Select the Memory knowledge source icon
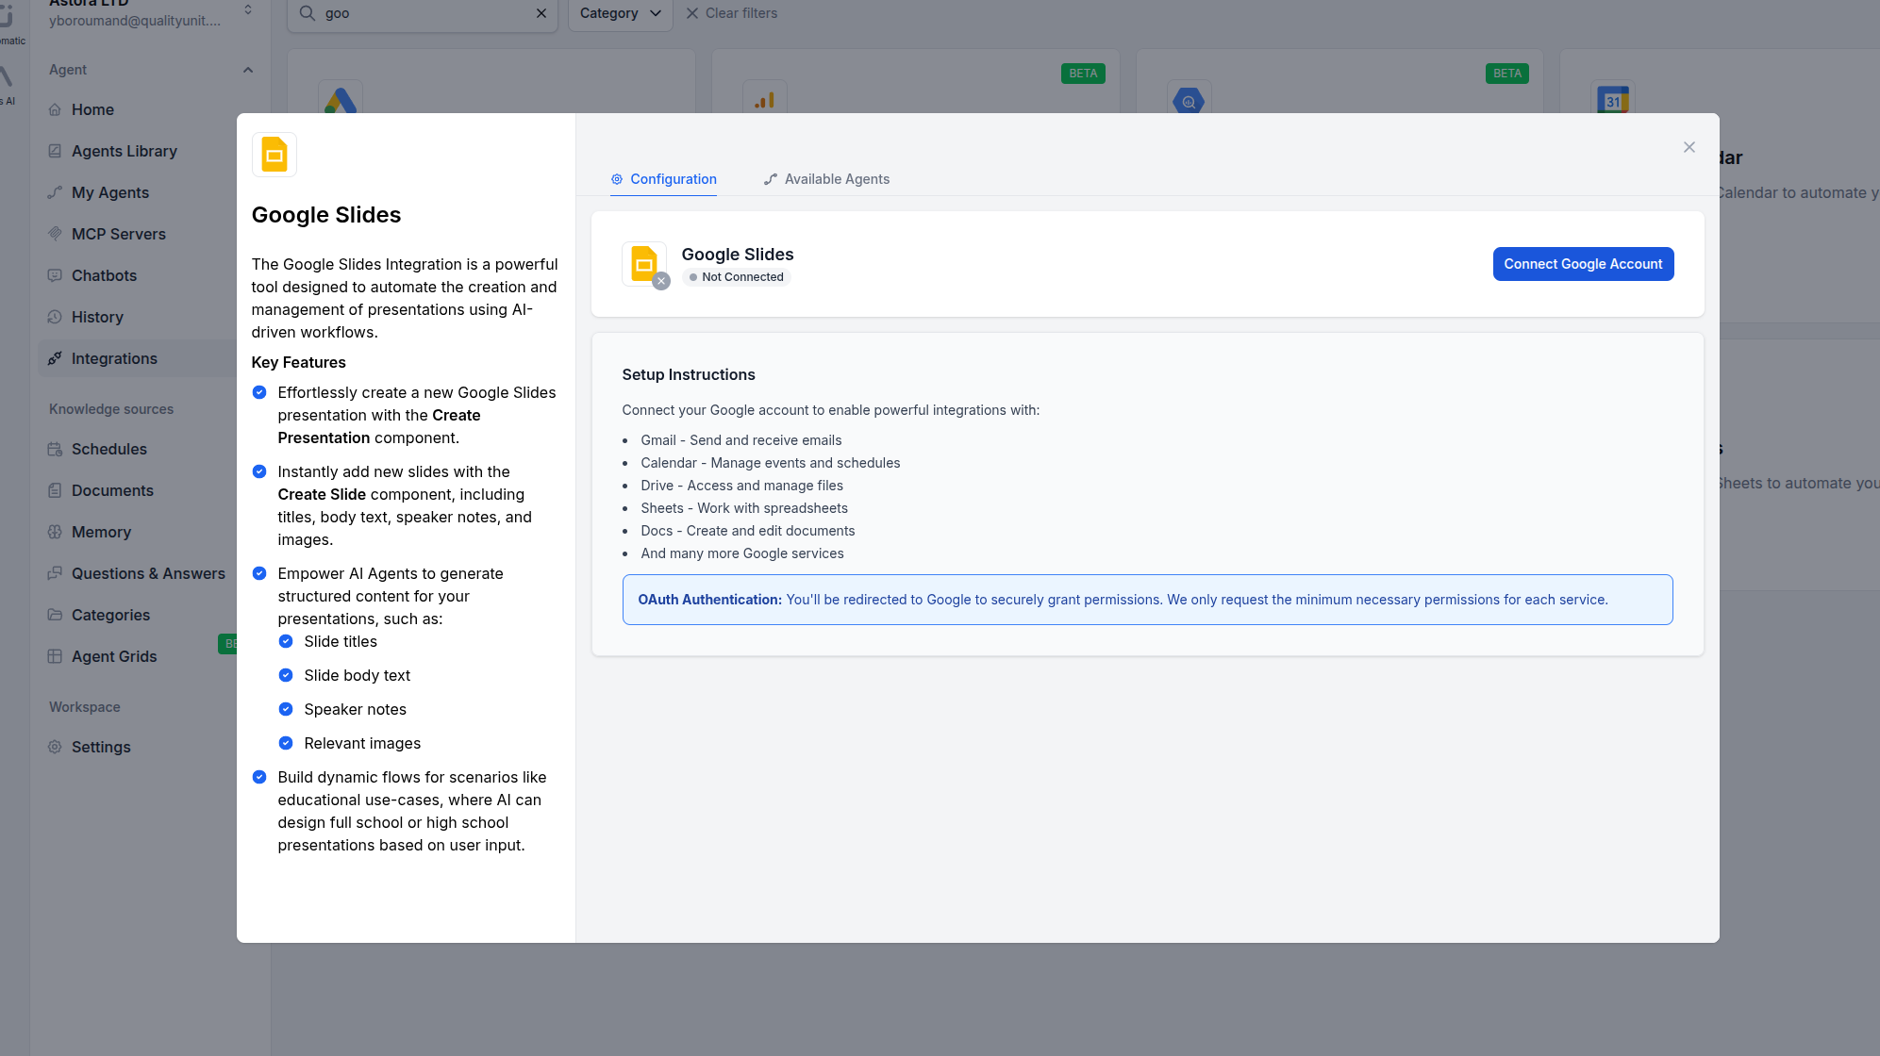 coord(56,532)
